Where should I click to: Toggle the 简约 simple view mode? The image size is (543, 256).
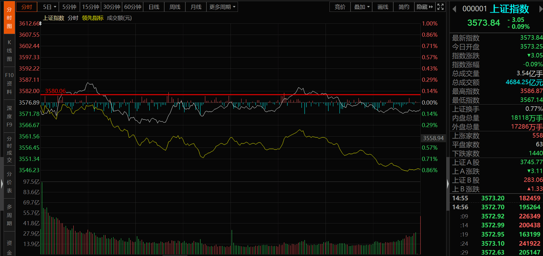click(x=404, y=7)
